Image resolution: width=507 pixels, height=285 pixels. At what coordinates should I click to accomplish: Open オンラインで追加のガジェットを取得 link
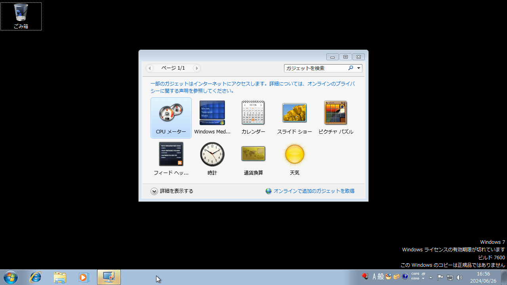pyautogui.click(x=310, y=191)
